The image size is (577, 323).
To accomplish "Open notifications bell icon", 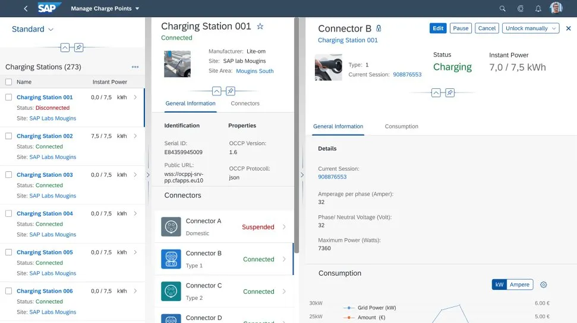I will [x=538, y=9].
